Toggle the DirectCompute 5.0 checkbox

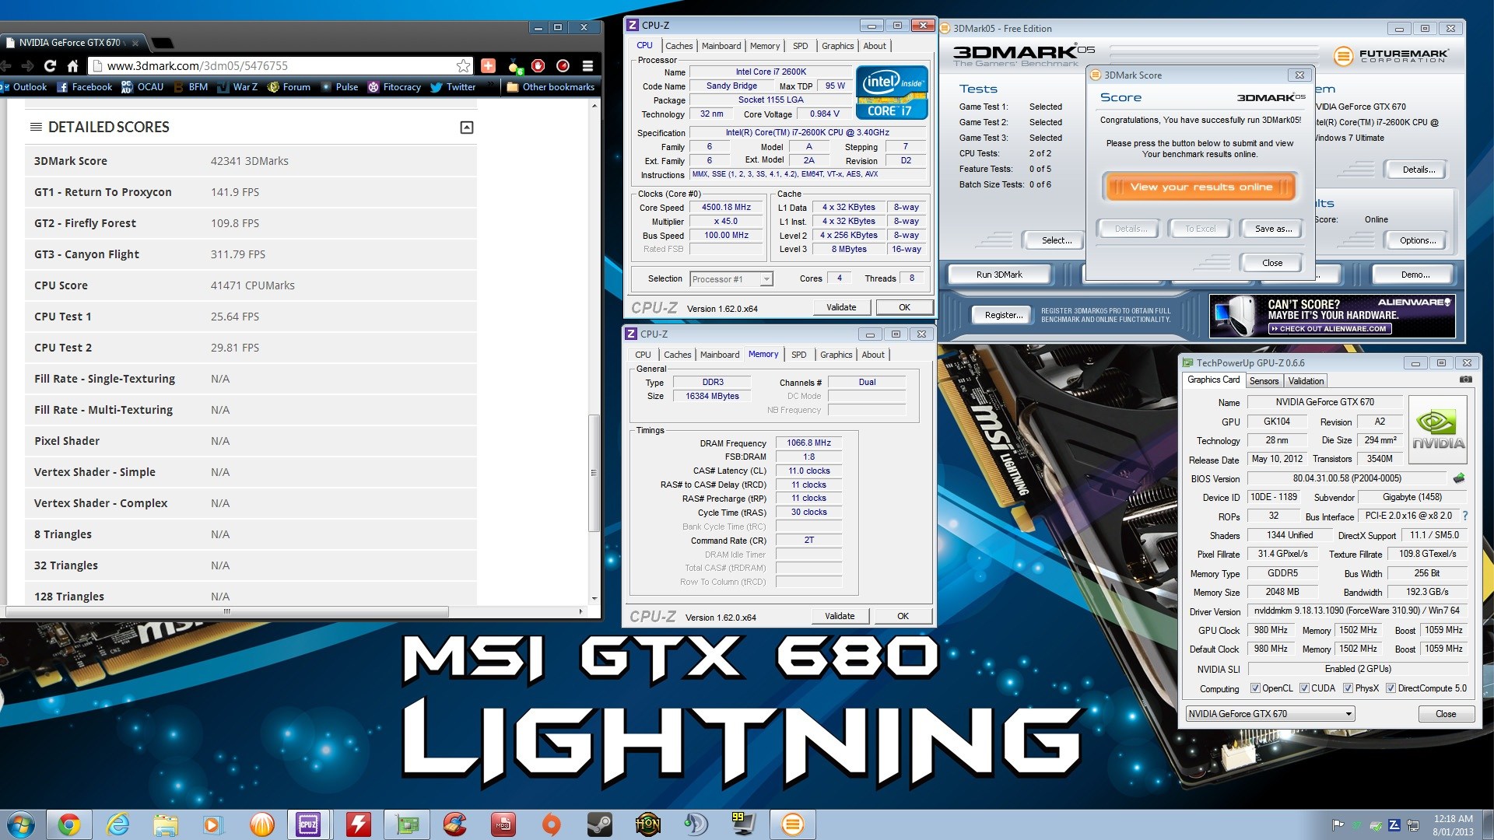tap(1391, 688)
